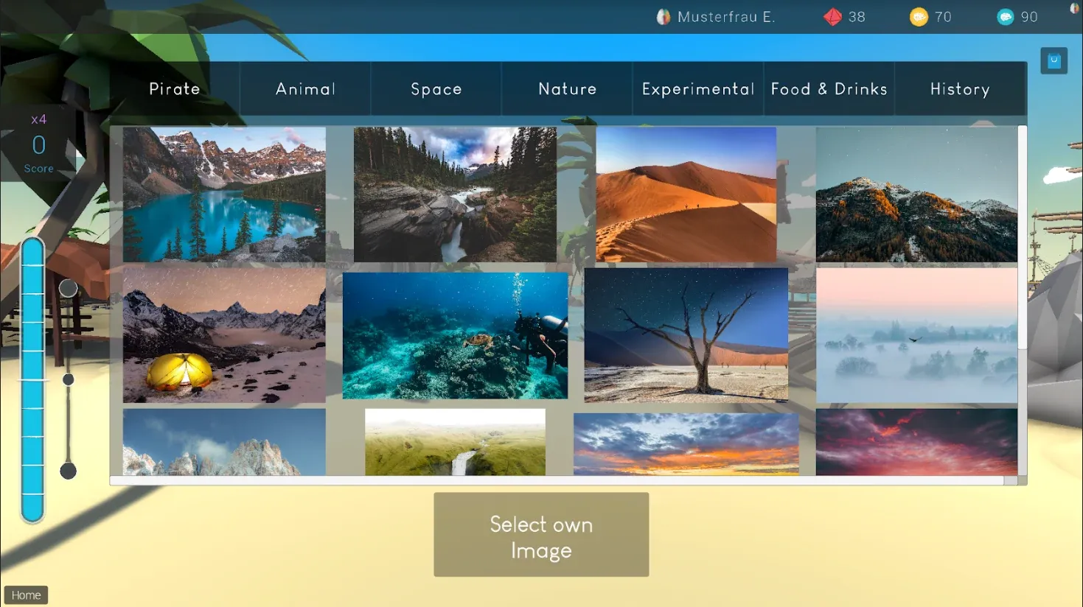Switch to the Animal tab
Screen dimensions: 1083x607
point(305,89)
